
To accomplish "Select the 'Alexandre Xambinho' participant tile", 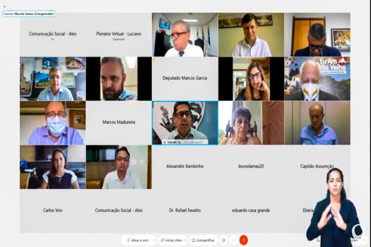I will coord(185,167).
